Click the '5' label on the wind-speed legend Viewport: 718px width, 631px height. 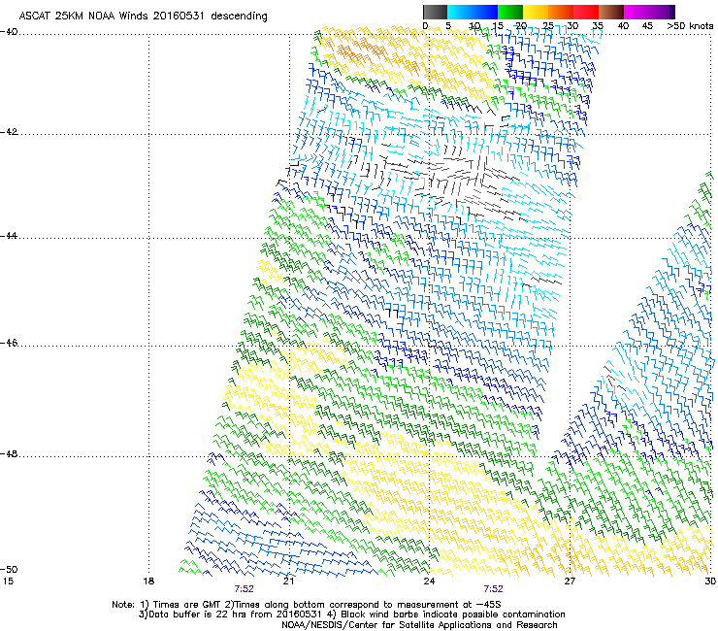pyautogui.click(x=448, y=25)
